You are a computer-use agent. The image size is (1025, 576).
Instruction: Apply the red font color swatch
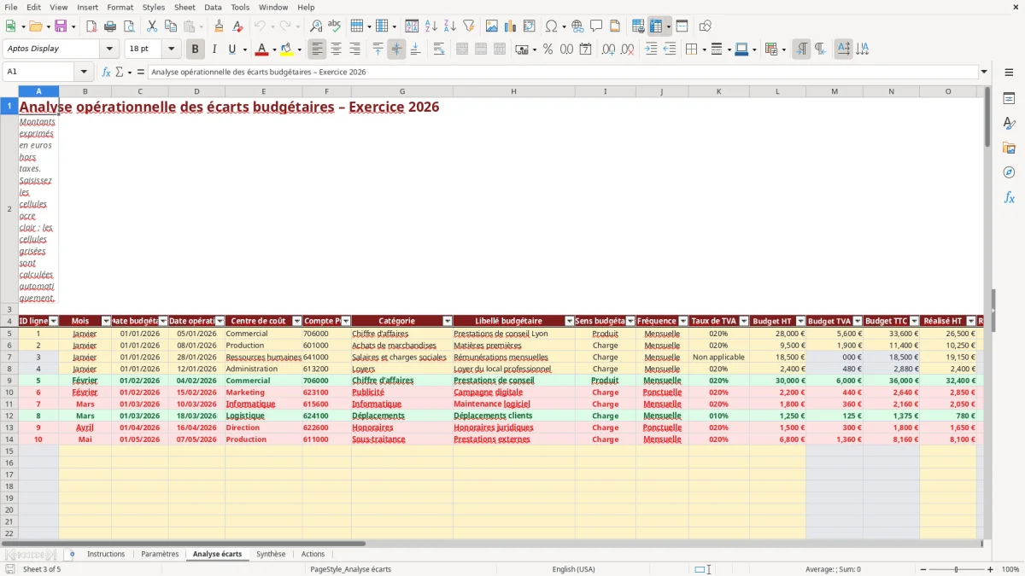[x=262, y=49]
